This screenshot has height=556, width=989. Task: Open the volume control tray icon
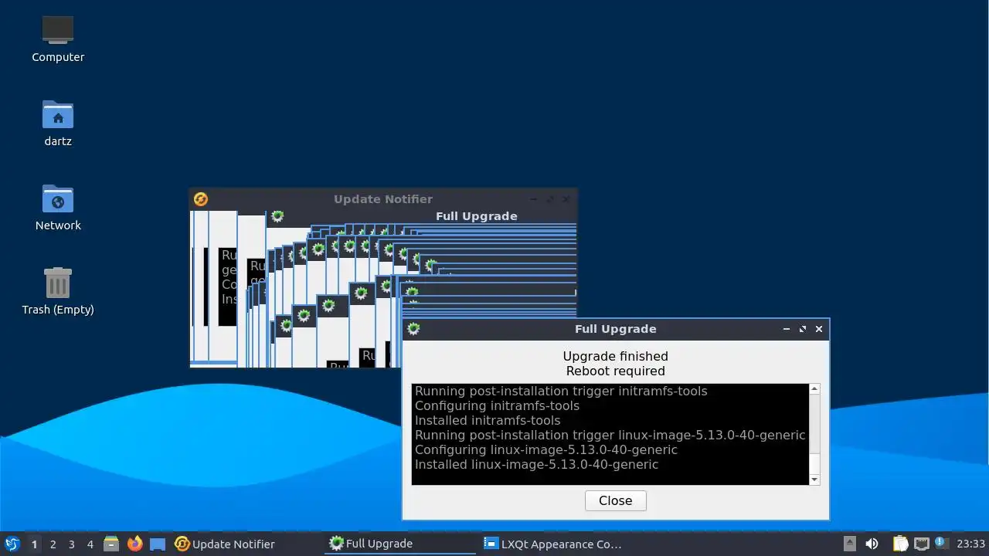click(872, 544)
